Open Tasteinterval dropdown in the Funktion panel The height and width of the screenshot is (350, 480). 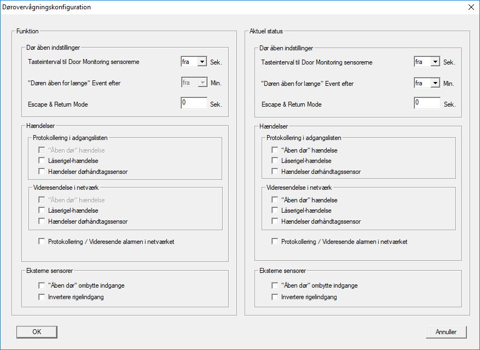click(x=201, y=62)
